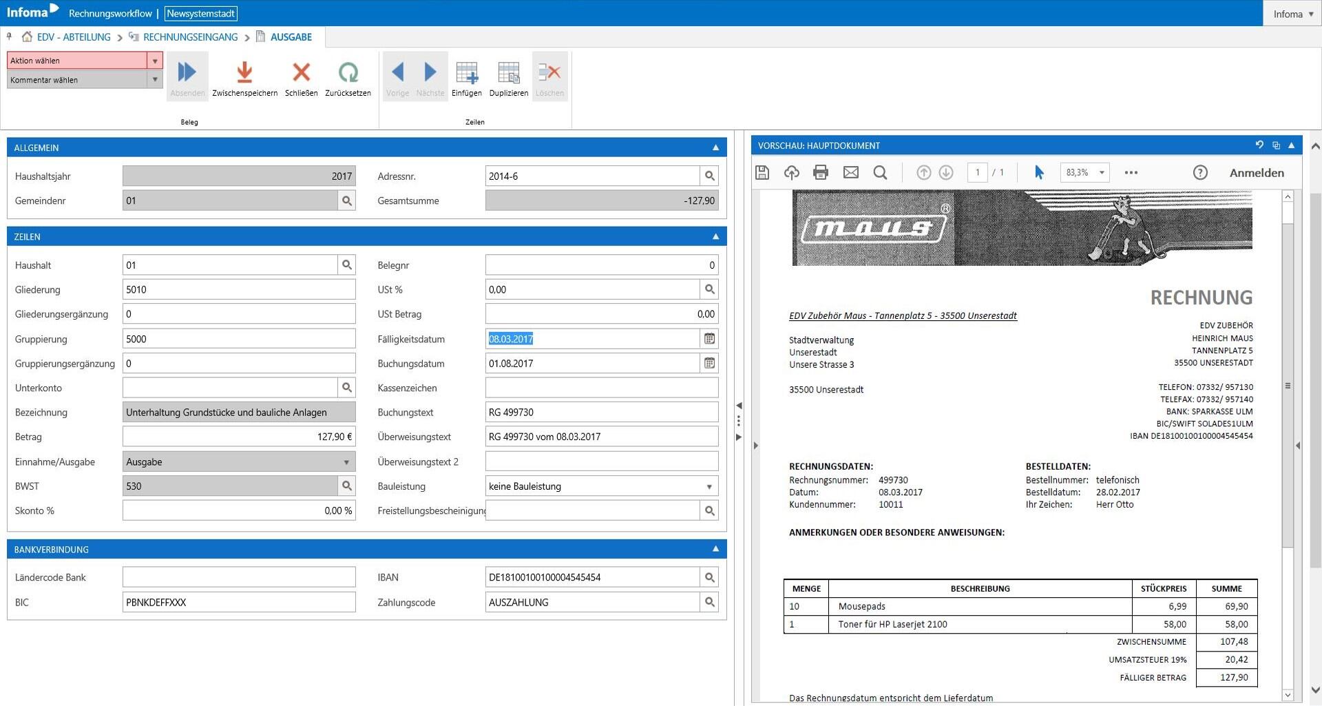Viewport: 1322px width, 706px height.
Task: Click the Zurücksetzen reset icon
Action: click(348, 73)
